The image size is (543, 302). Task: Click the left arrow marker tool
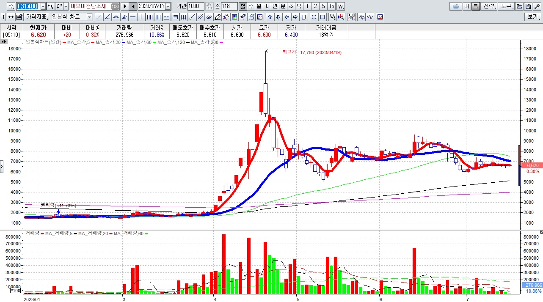coord(287,17)
